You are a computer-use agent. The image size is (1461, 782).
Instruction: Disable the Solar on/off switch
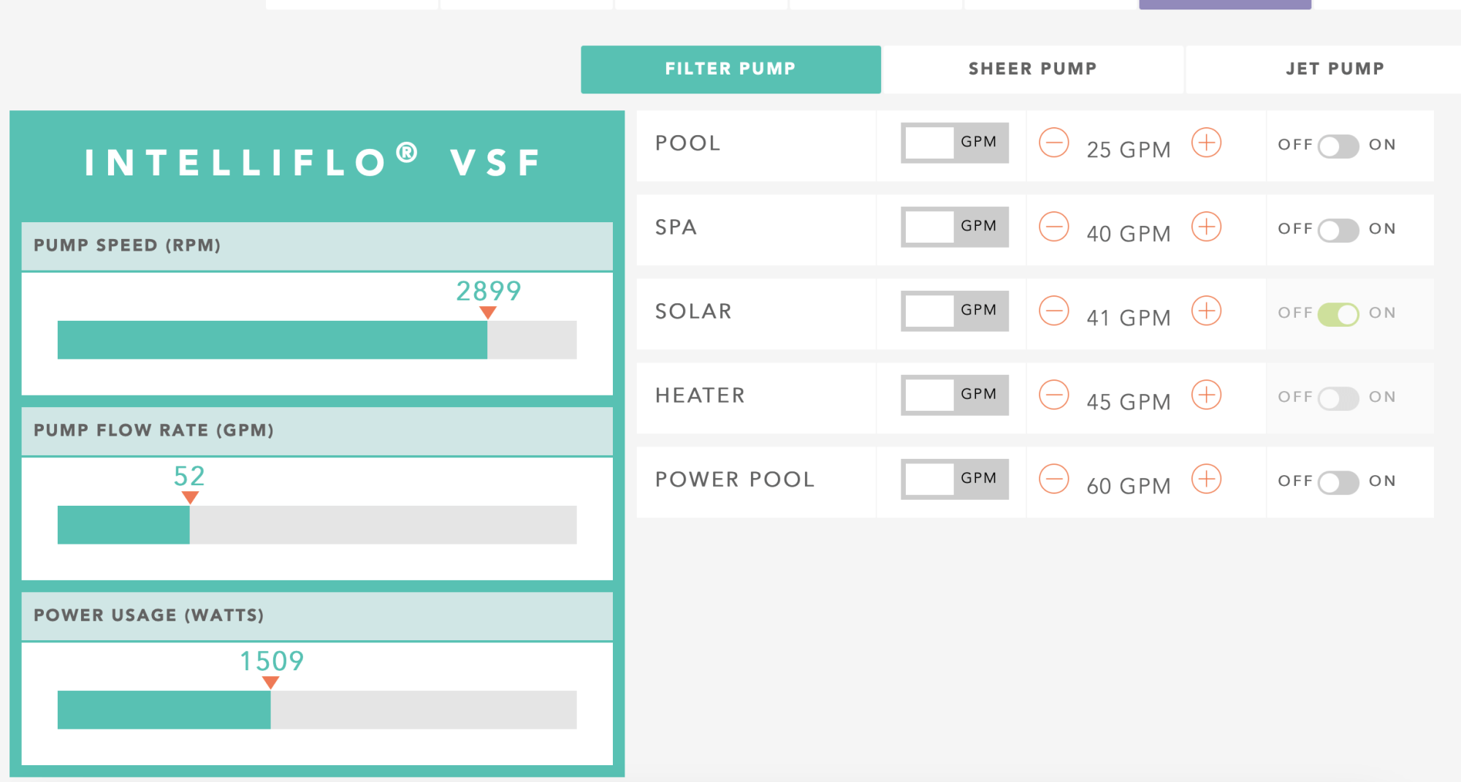pyautogui.click(x=1338, y=314)
